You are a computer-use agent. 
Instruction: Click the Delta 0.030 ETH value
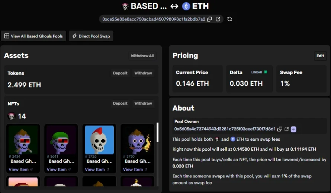[246, 84]
